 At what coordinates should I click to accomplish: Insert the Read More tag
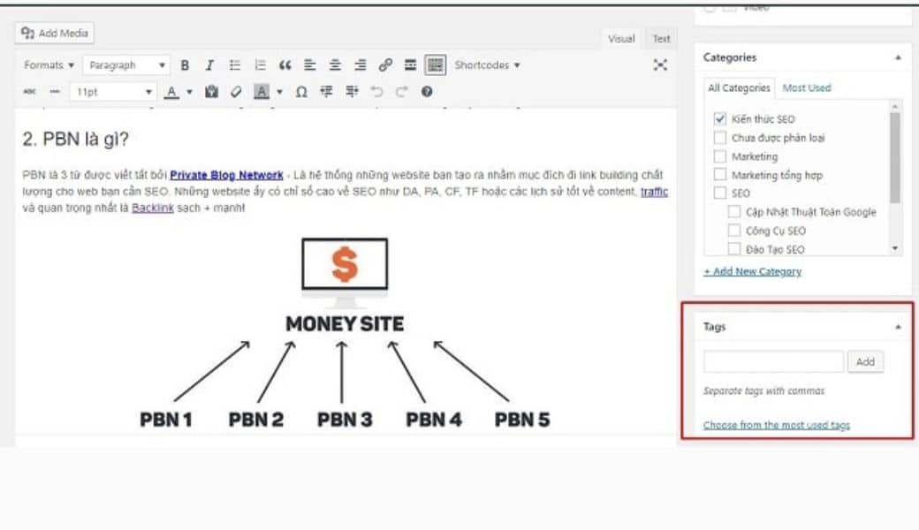[410, 65]
